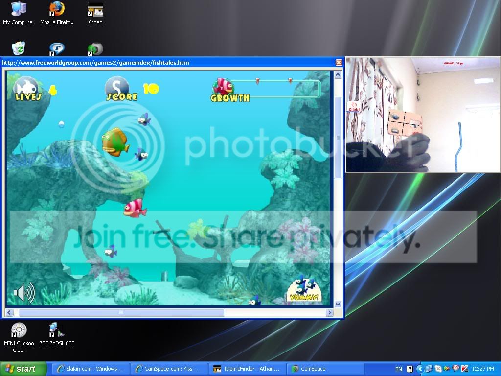Click the pink striped fish
Image resolution: width=501 pixels, height=376 pixels.
[135, 208]
